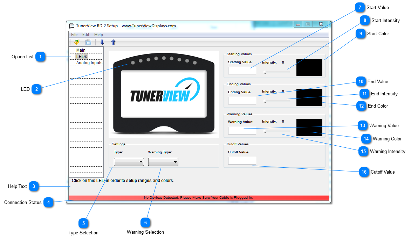Screen dimensions: 411x241
Task: Click the rightmost LED on the display
Action: [195, 63]
